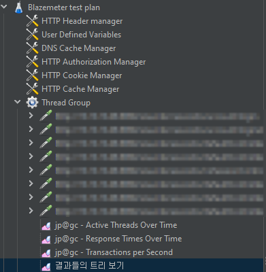Viewport: 266px width, 272px height.
Task: Select User Defined Variables element
Action: pyautogui.click(x=82, y=35)
